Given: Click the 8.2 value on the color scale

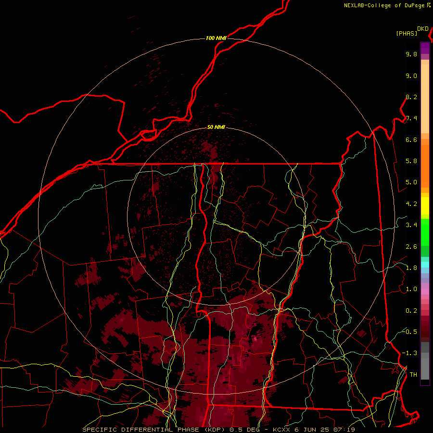Looking at the screenshot, I should [x=411, y=97].
